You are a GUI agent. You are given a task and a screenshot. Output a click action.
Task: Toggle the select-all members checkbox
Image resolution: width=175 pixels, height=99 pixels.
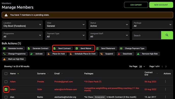[6, 74]
